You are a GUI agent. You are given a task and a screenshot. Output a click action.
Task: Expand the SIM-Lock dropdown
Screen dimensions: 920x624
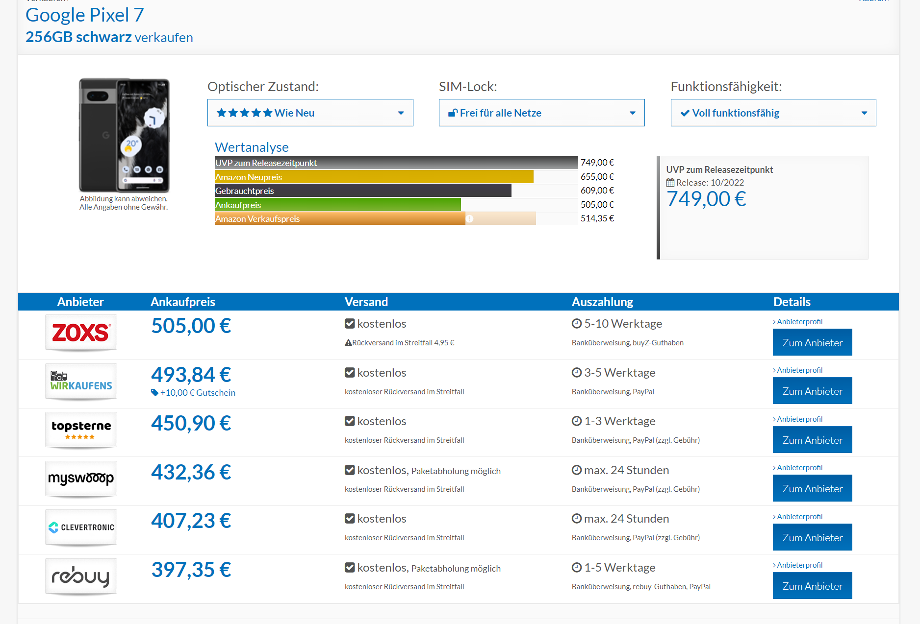[x=541, y=113]
